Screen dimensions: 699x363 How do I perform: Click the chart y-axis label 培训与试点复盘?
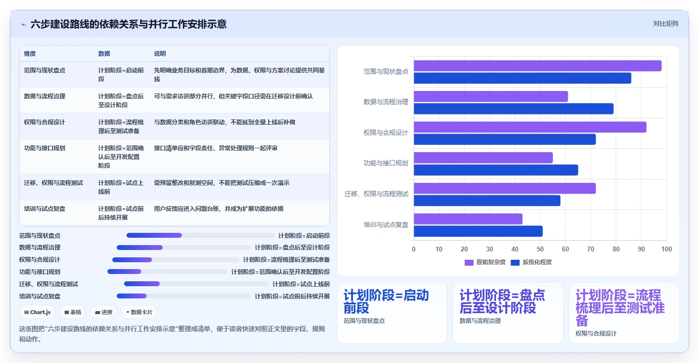386,225
